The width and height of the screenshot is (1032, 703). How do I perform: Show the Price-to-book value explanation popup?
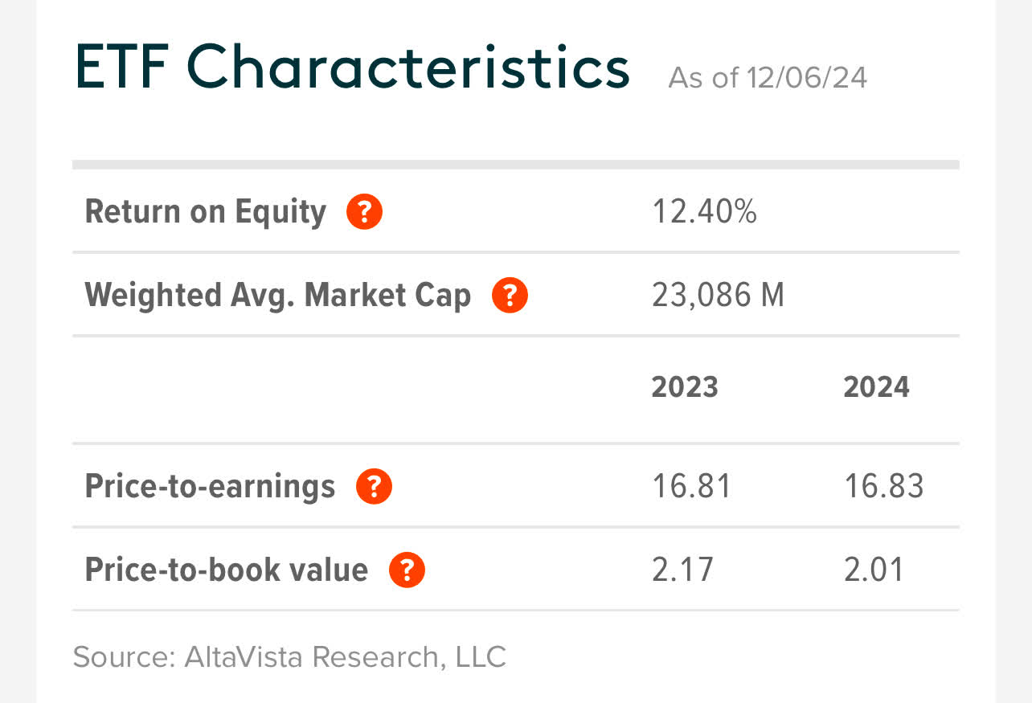(407, 569)
